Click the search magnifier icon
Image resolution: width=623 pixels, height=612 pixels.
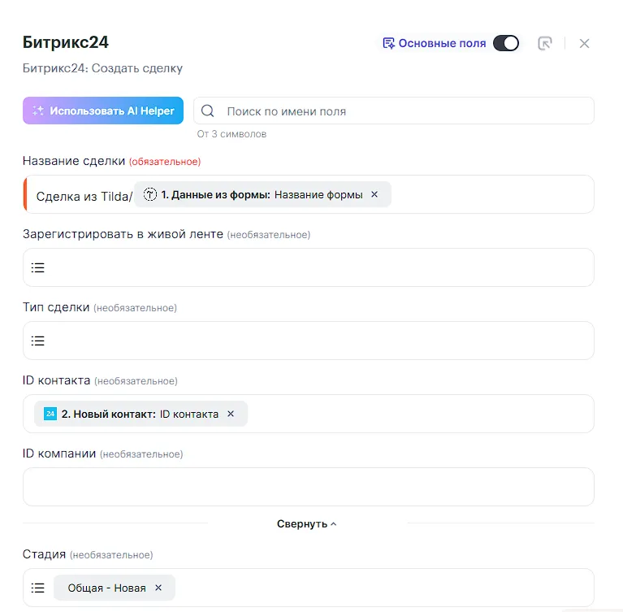point(208,111)
